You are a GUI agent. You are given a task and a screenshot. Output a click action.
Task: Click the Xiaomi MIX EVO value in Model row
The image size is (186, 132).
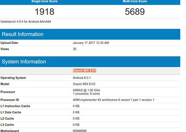84,84
